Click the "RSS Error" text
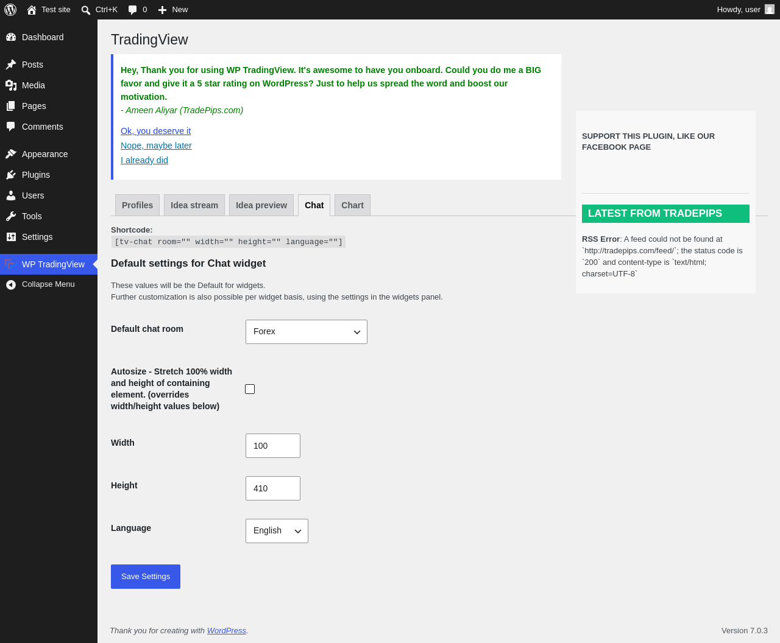The width and height of the screenshot is (780, 643). (x=601, y=239)
